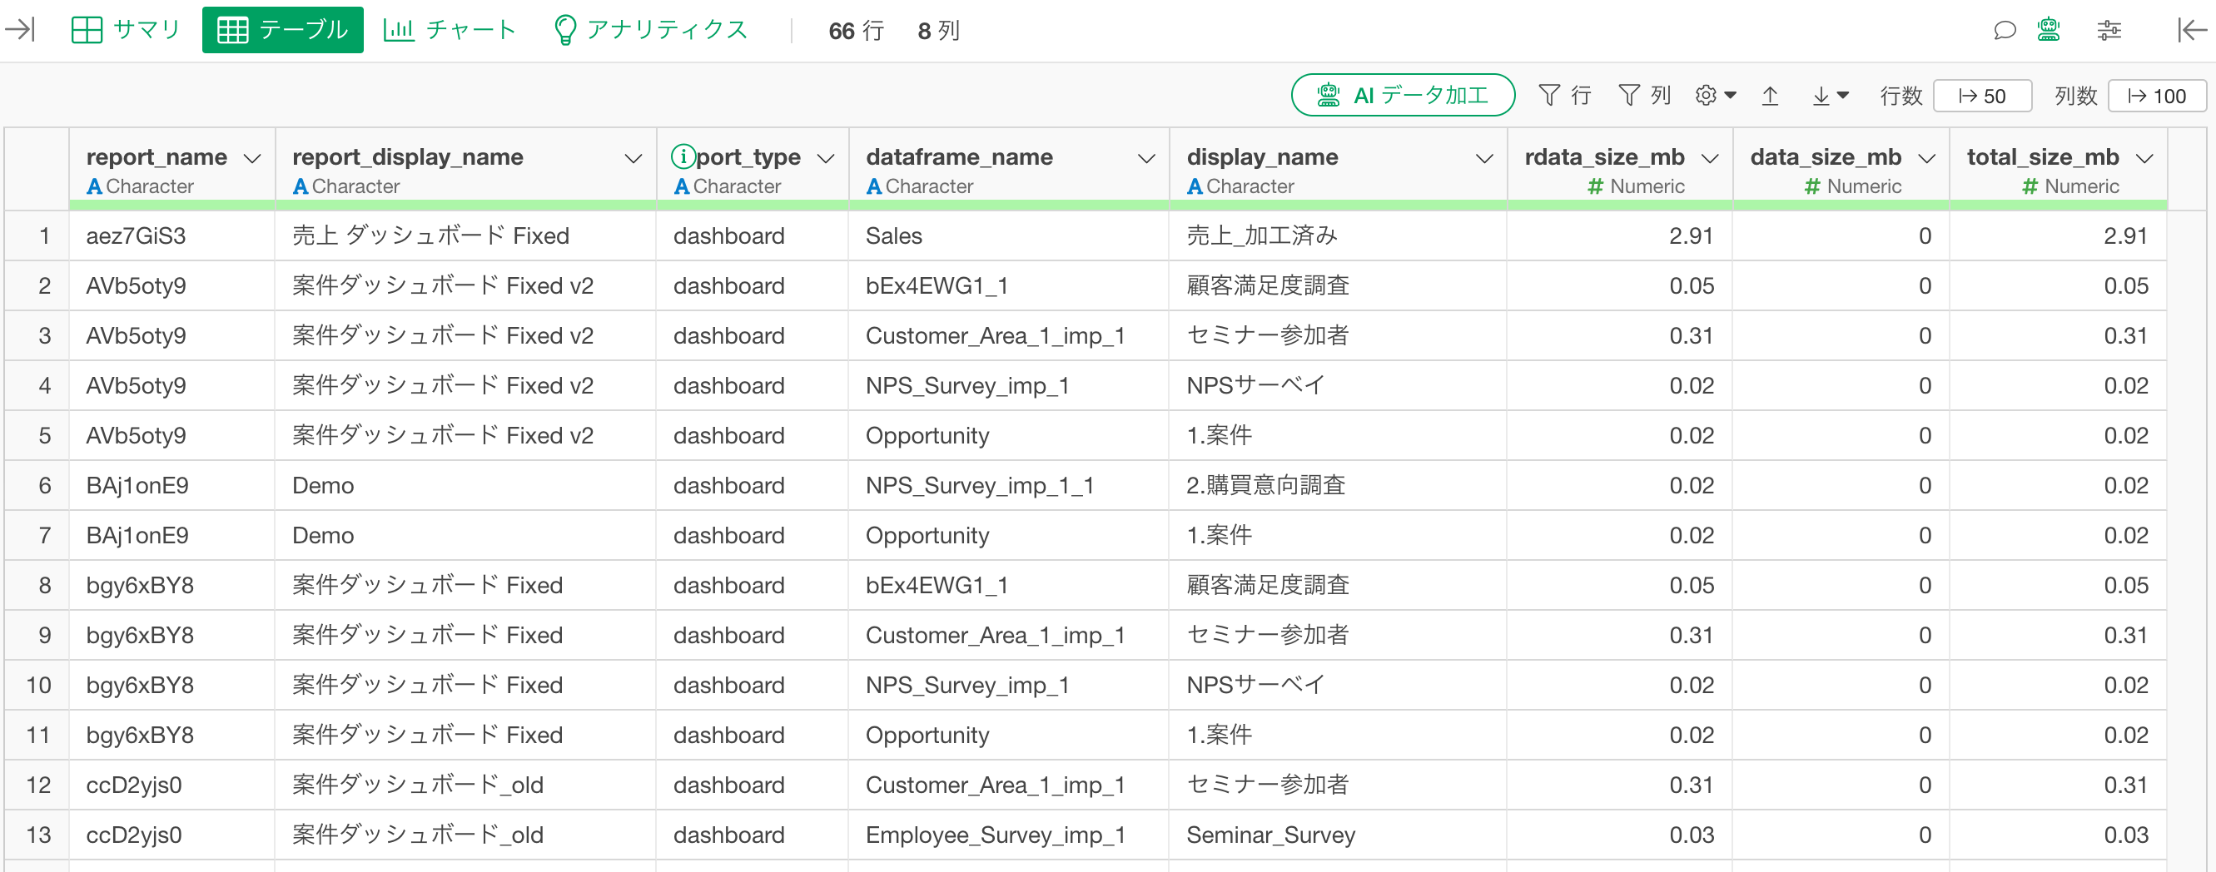Viewport: 2216px width, 872px height.
Task: Open the gear settings dropdown
Action: [x=1716, y=96]
